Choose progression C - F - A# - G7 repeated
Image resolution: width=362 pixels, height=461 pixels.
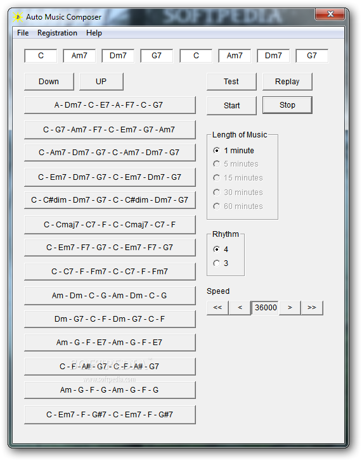click(x=110, y=366)
